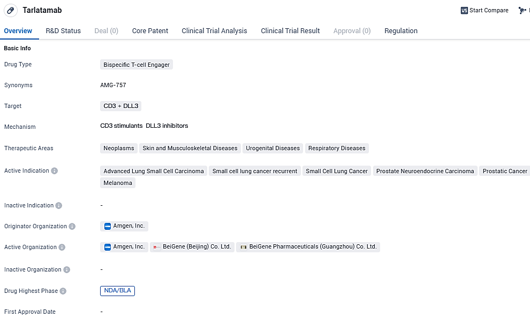Screen dimensions: 530x318
Task: Click info icon next to Inactive Indication
Action: click(x=59, y=206)
